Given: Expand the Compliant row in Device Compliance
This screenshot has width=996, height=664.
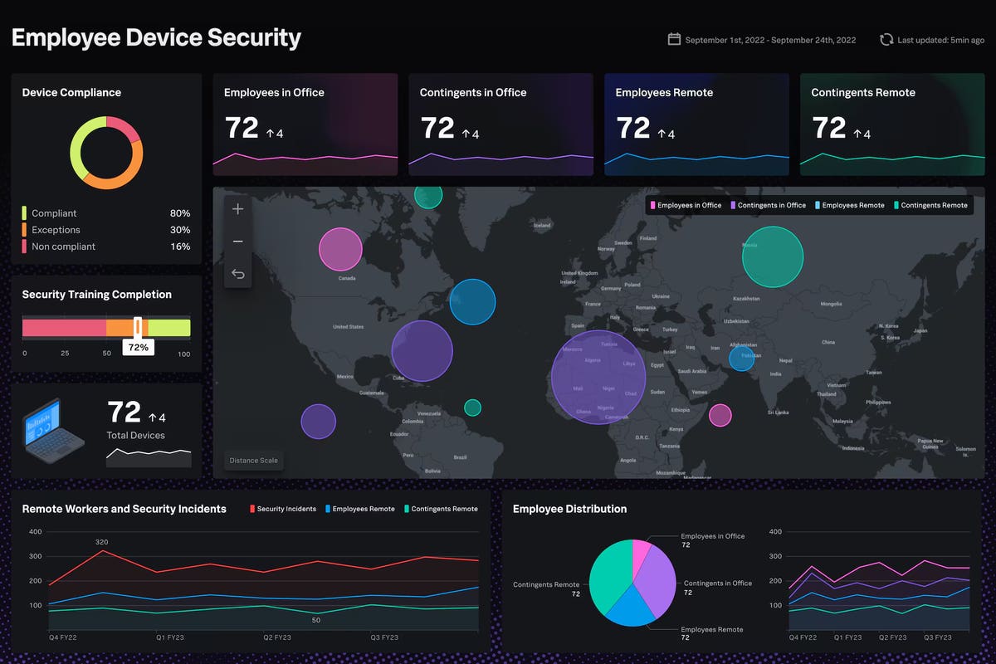Looking at the screenshot, I should tap(105, 213).
